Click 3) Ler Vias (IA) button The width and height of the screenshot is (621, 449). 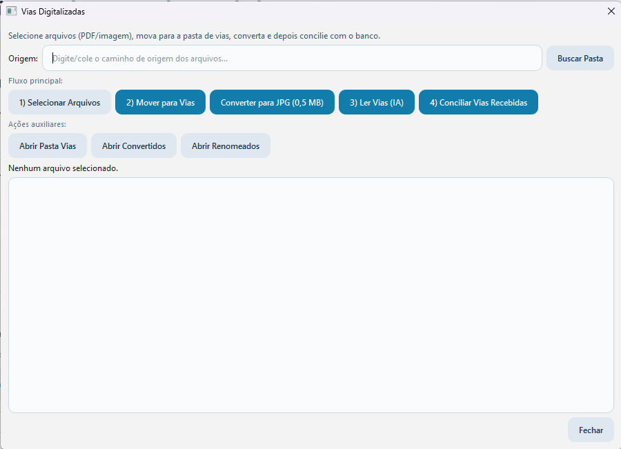(377, 102)
